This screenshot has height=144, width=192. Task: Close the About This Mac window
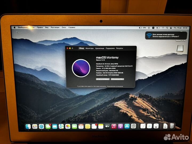(67, 48)
